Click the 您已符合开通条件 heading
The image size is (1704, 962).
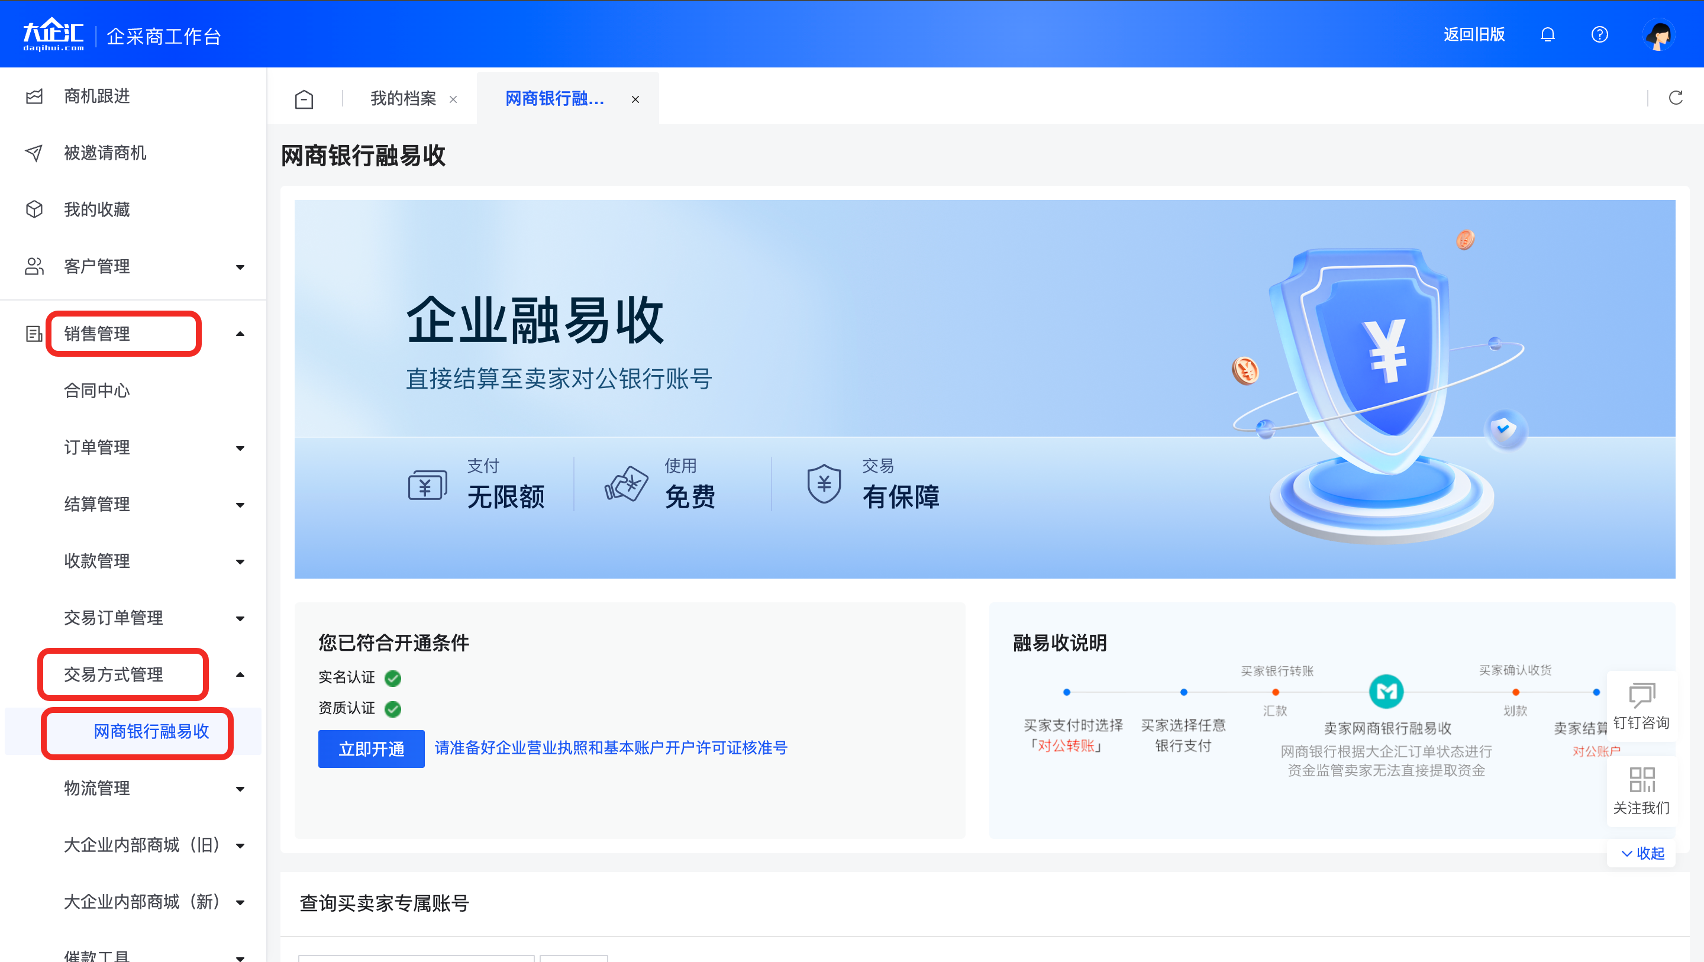pos(393,643)
